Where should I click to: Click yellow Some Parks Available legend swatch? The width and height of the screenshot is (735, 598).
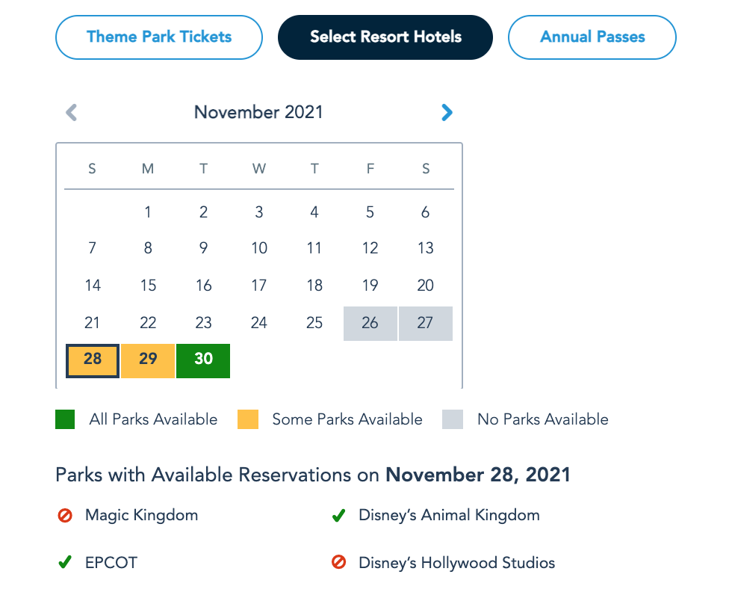pyautogui.click(x=248, y=419)
